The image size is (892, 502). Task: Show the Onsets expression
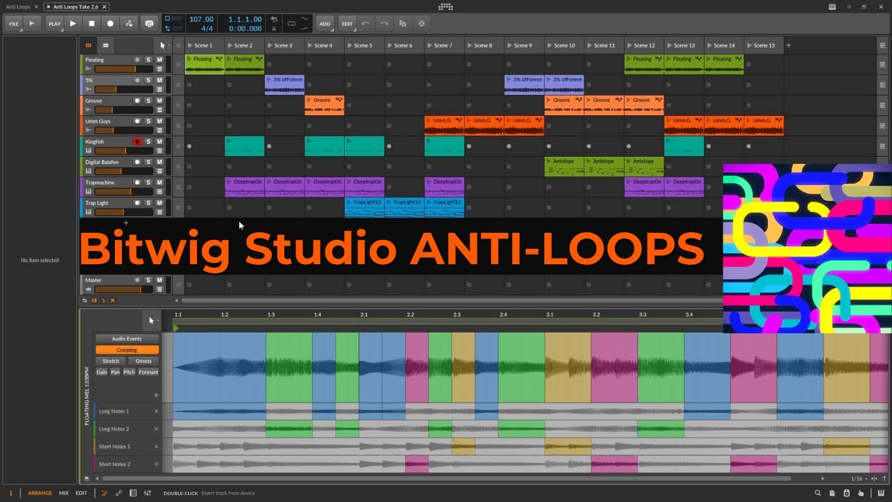click(144, 361)
